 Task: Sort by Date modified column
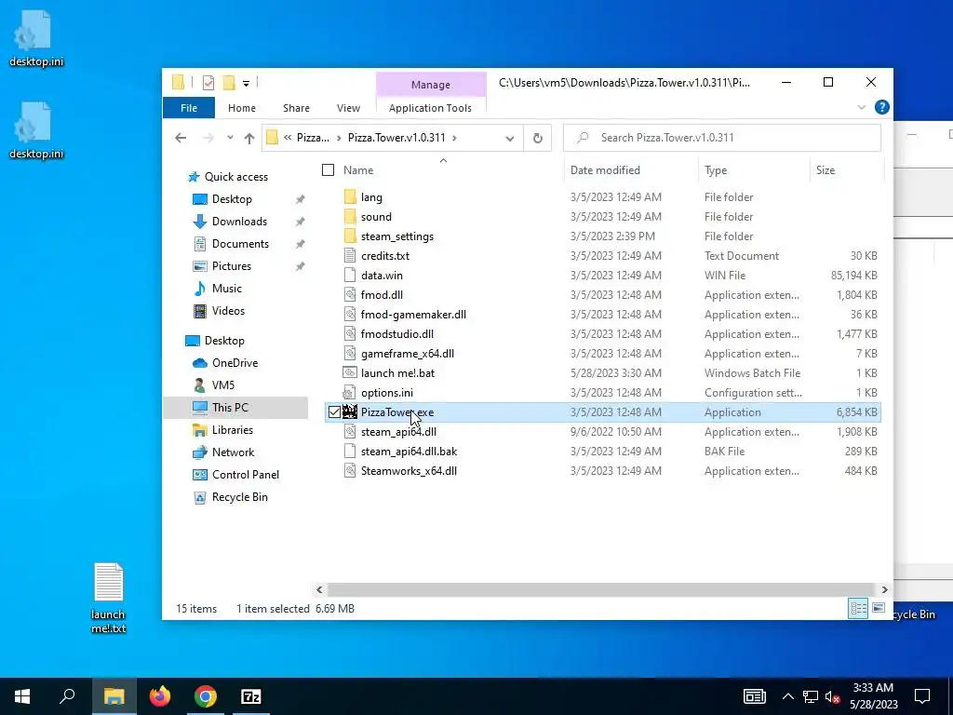coord(605,170)
